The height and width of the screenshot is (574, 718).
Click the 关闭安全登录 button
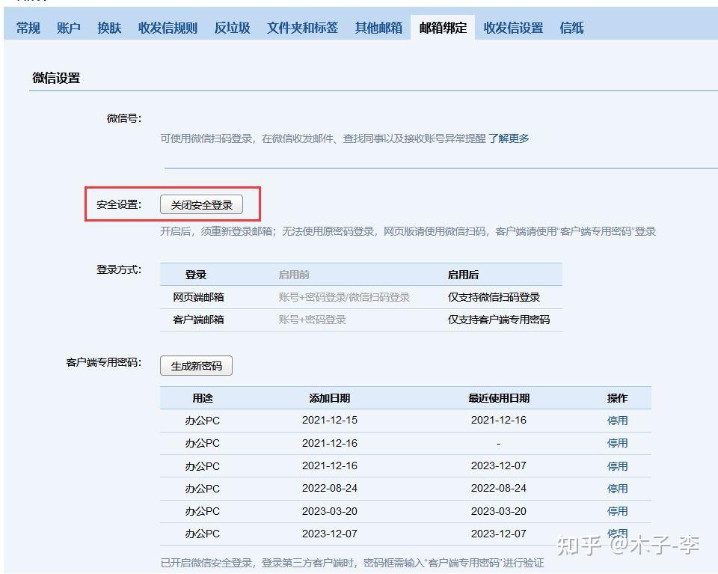[203, 204]
